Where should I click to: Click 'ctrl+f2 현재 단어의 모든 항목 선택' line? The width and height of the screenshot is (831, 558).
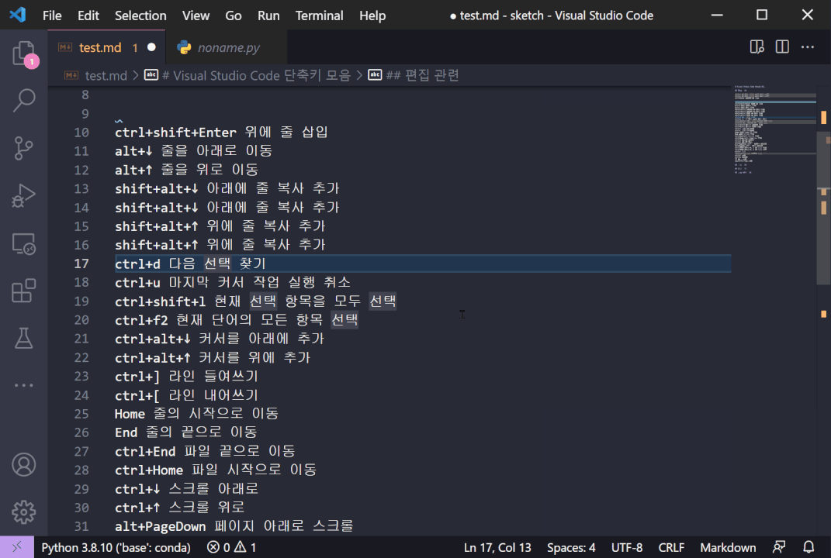coord(237,320)
